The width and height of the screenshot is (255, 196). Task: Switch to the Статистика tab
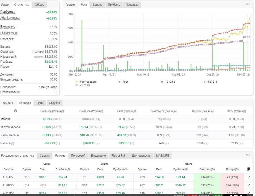[22, 5]
